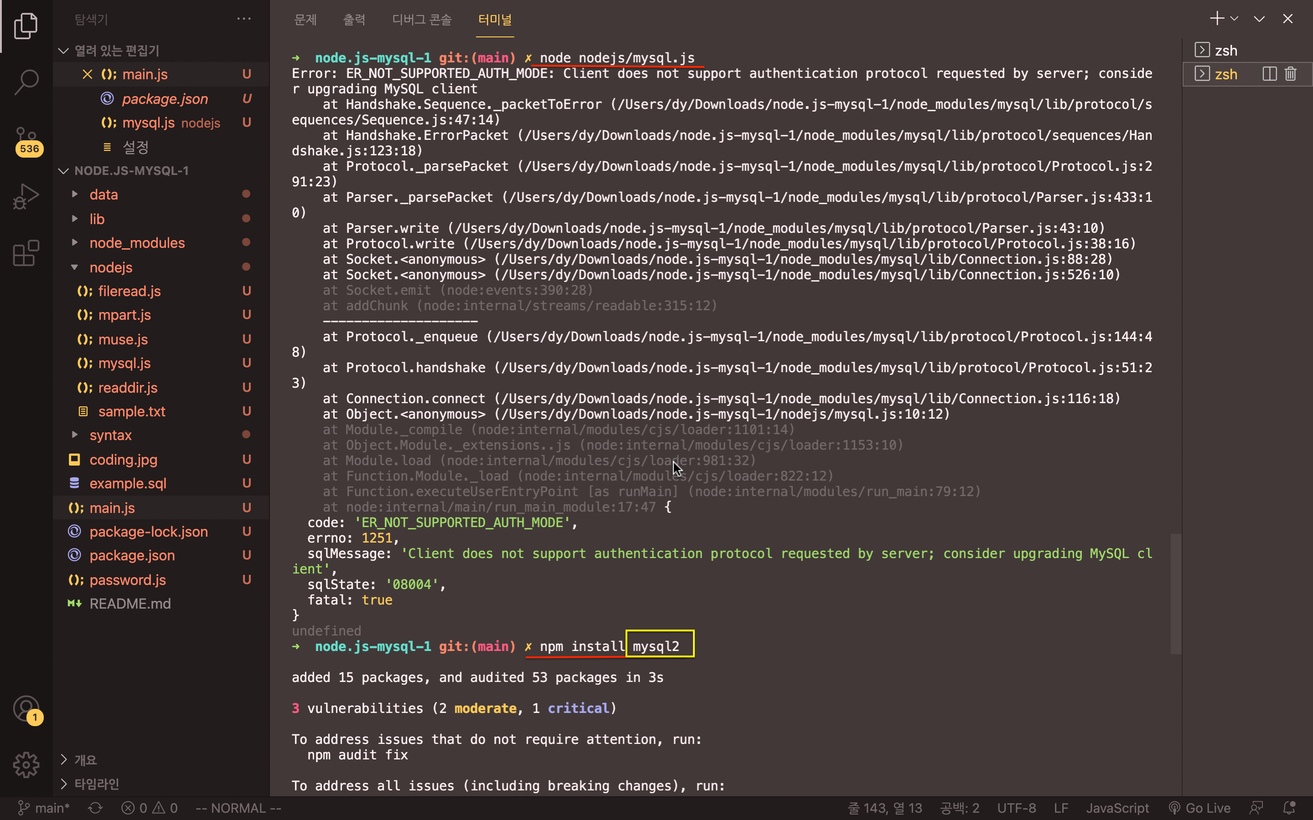The width and height of the screenshot is (1313, 820).
Task: Open Run and Debug view
Action: tap(26, 196)
